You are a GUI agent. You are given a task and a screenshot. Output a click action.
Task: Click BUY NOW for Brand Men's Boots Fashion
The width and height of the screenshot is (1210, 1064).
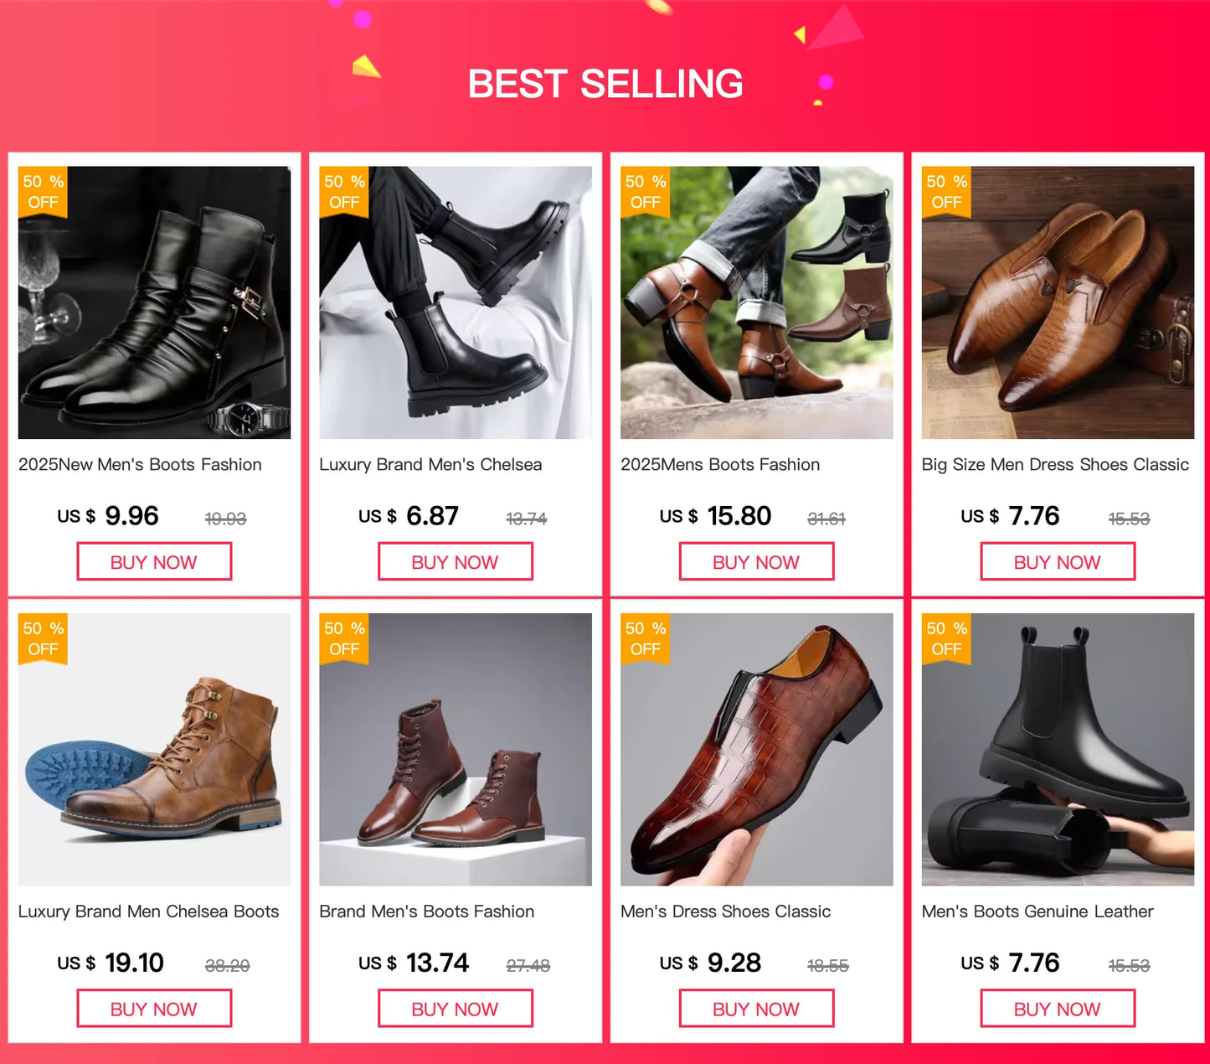(x=455, y=1008)
